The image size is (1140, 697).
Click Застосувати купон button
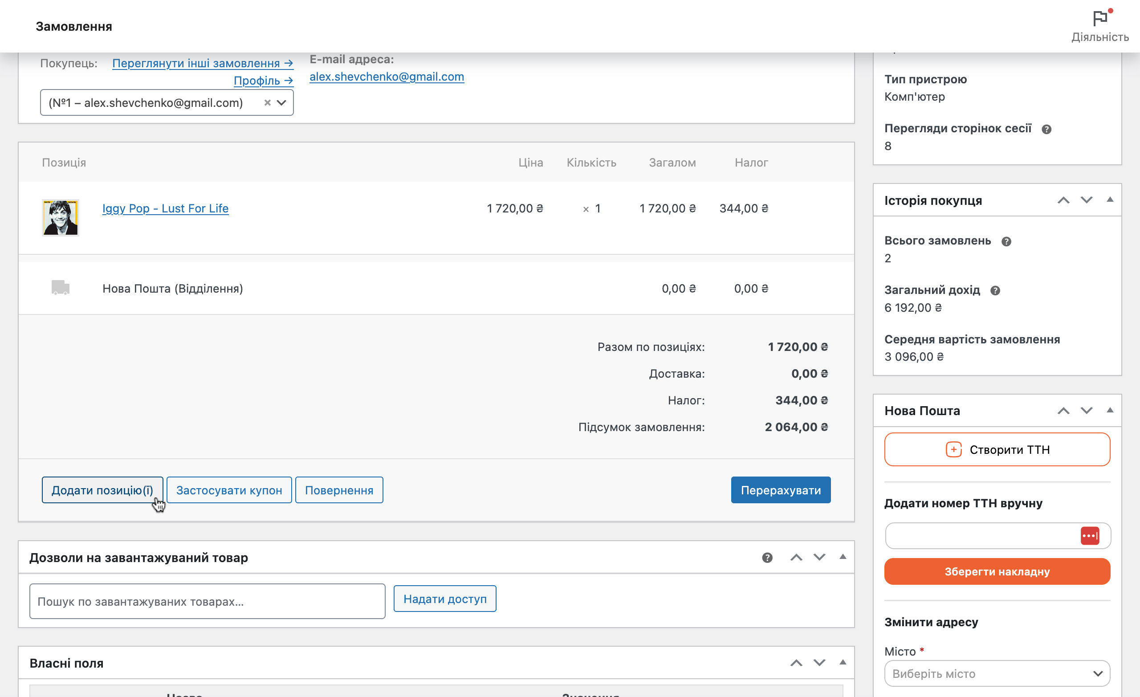tap(229, 490)
